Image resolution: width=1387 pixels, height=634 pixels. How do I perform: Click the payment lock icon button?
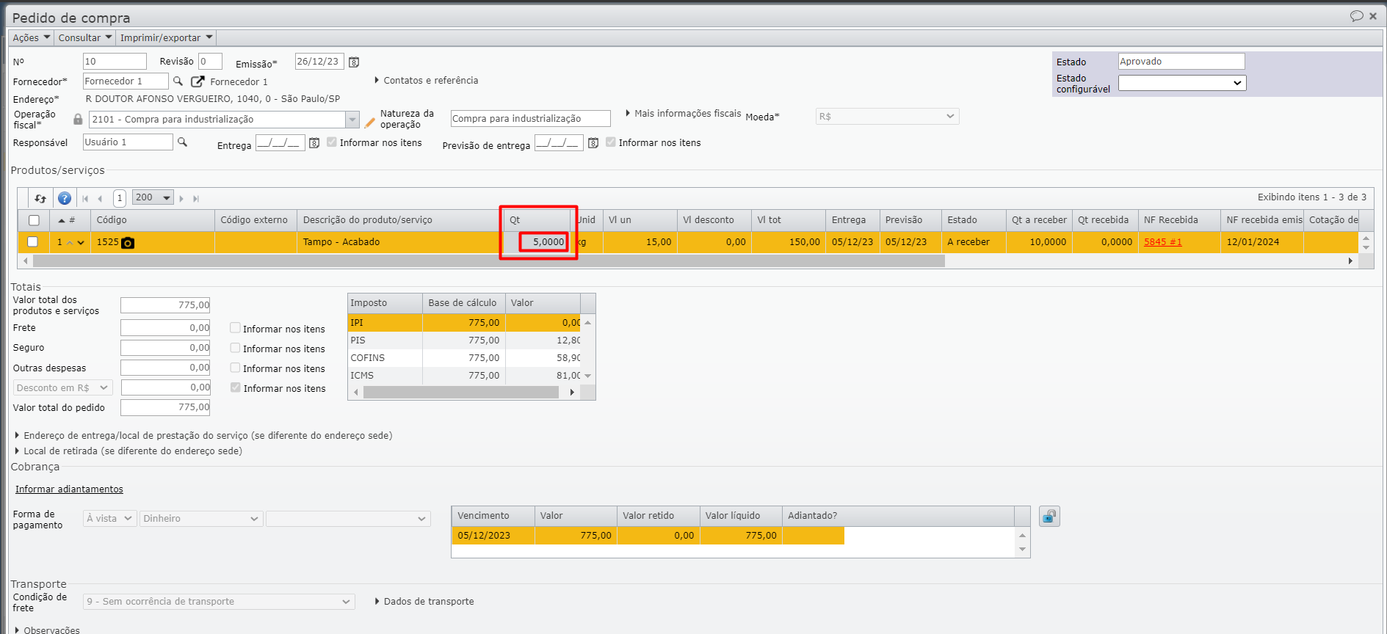pos(1049,517)
